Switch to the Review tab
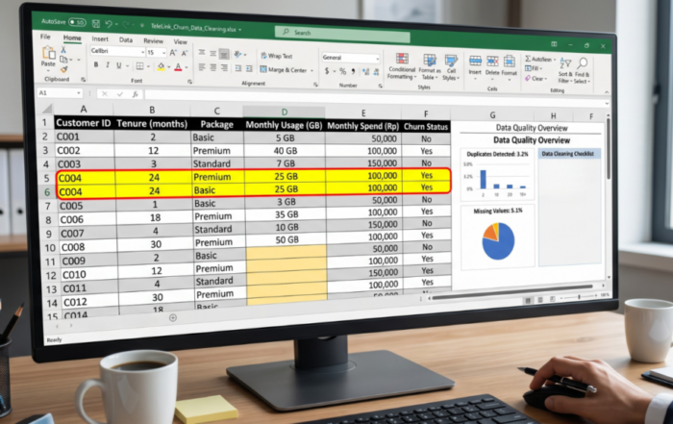 point(153,40)
